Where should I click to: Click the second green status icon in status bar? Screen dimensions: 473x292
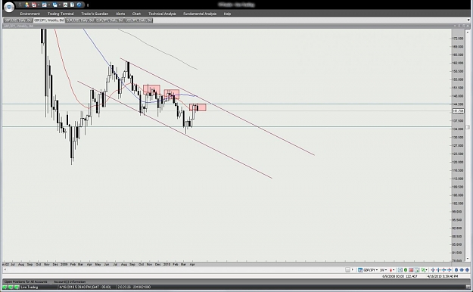pos(11,287)
